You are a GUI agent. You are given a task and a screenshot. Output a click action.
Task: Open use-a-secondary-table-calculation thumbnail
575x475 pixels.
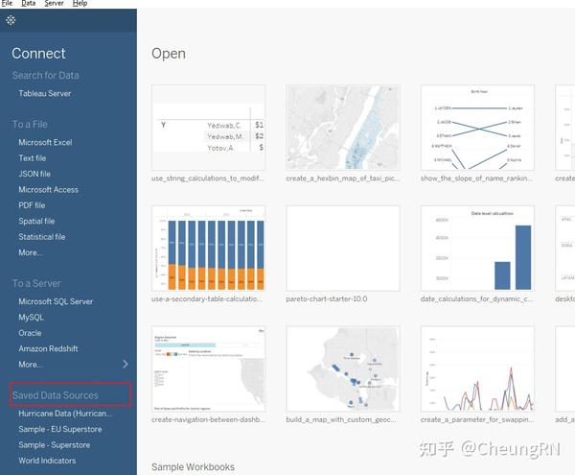[x=208, y=249]
